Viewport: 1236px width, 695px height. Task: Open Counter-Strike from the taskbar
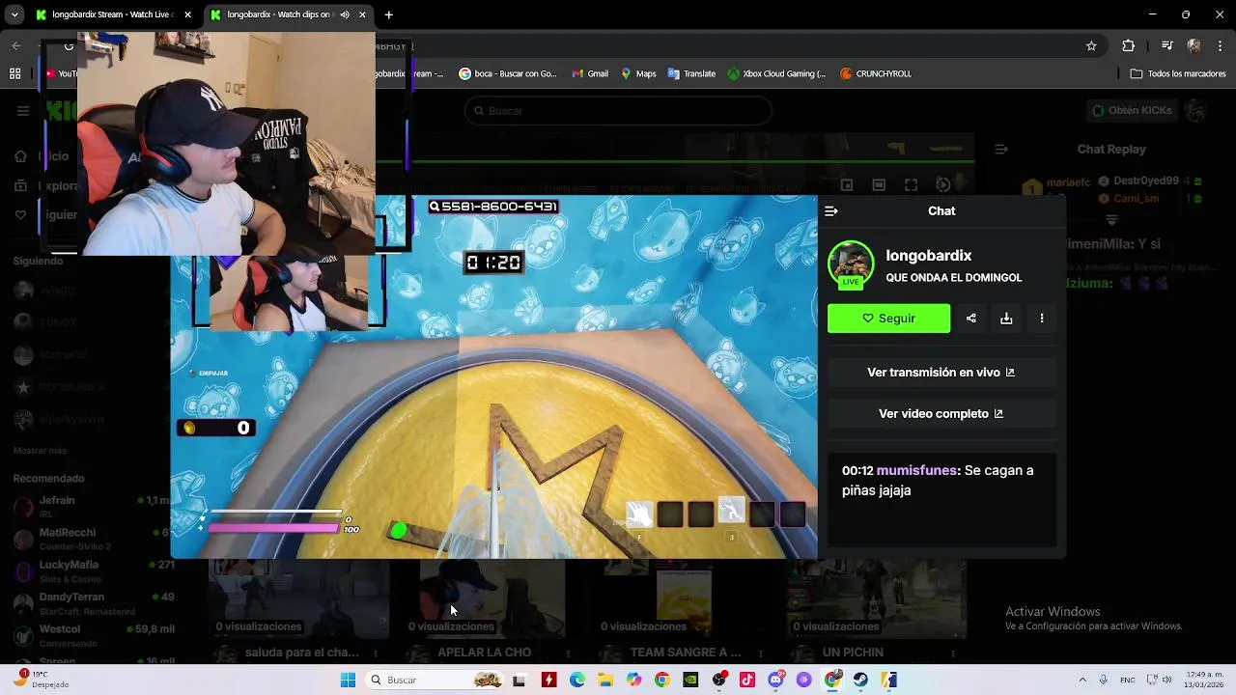pyautogui.click(x=888, y=680)
